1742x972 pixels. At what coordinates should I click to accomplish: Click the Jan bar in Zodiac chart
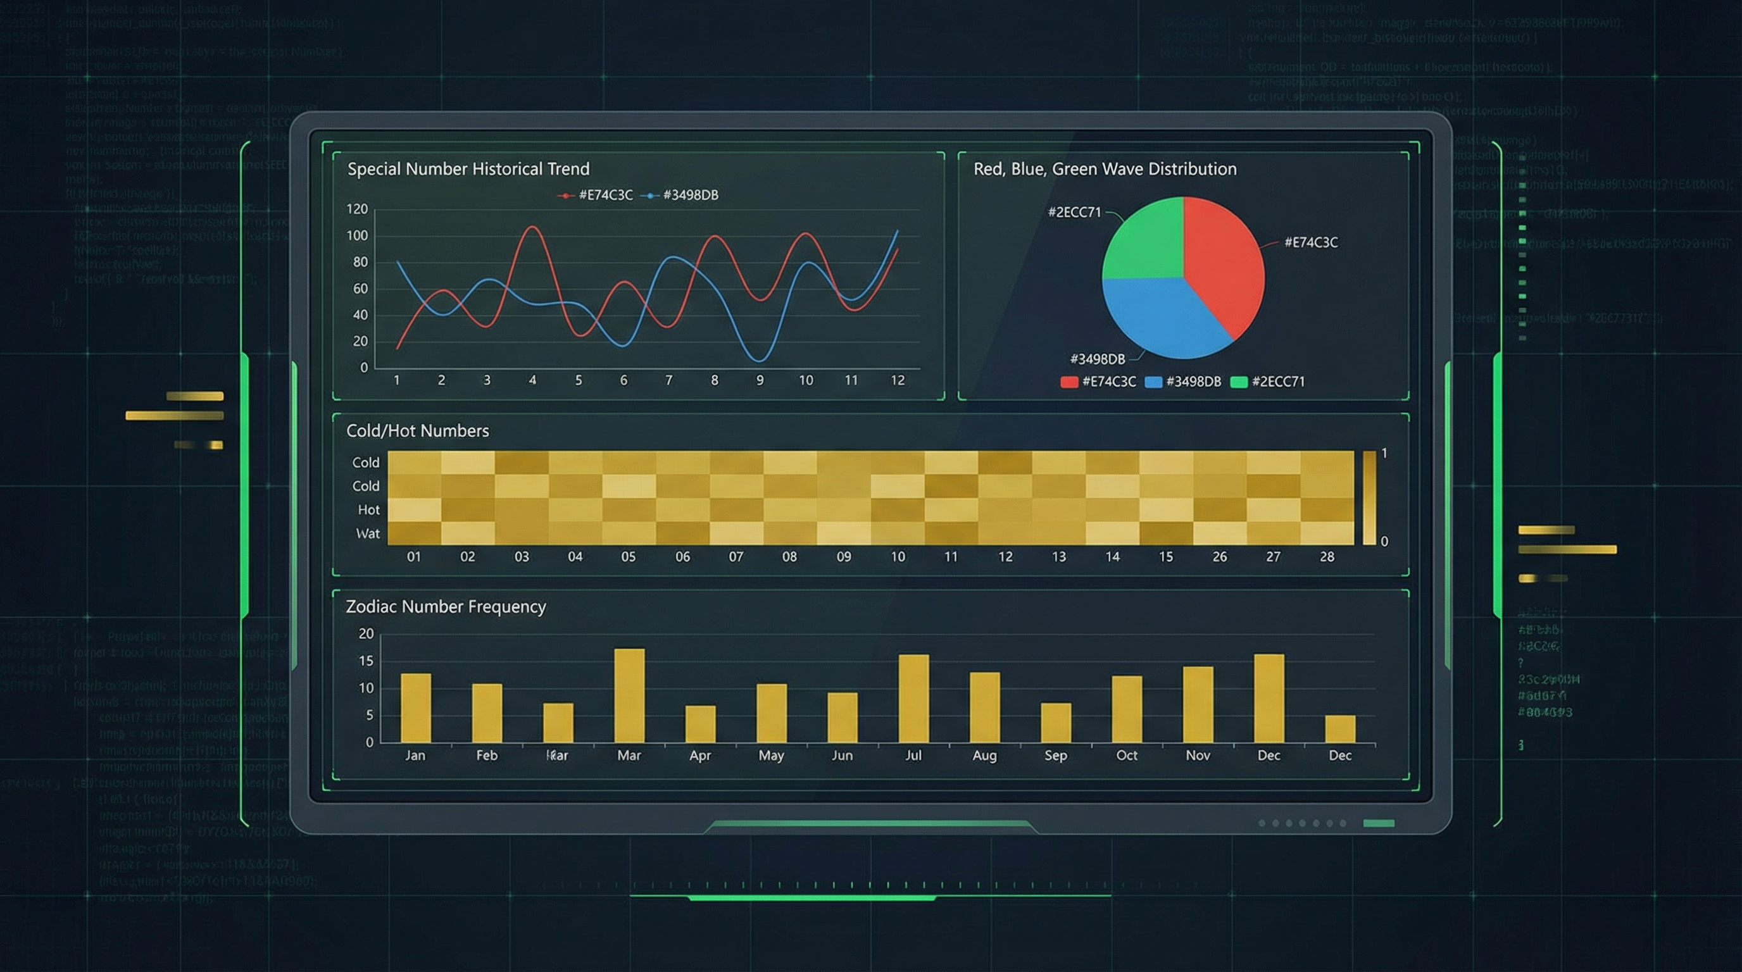point(415,707)
